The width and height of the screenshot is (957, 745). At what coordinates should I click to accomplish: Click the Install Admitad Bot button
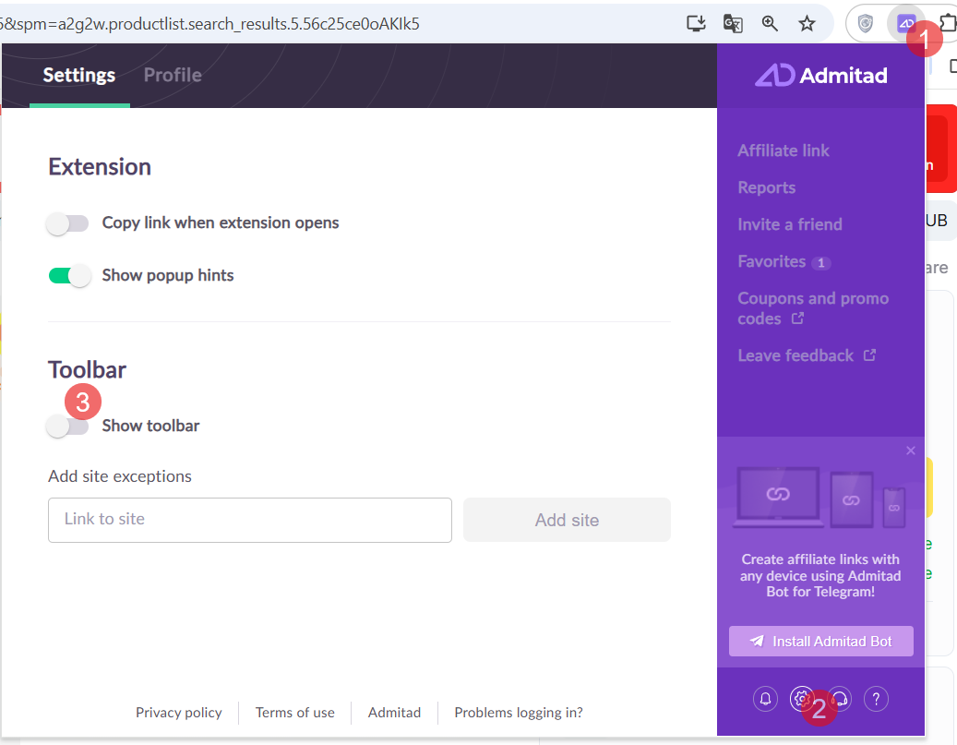coord(821,642)
